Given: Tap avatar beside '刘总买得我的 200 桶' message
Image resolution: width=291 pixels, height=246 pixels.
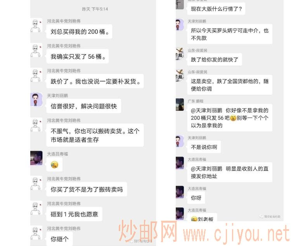Looking at the screenshot, I should click(x=36, y=26).
